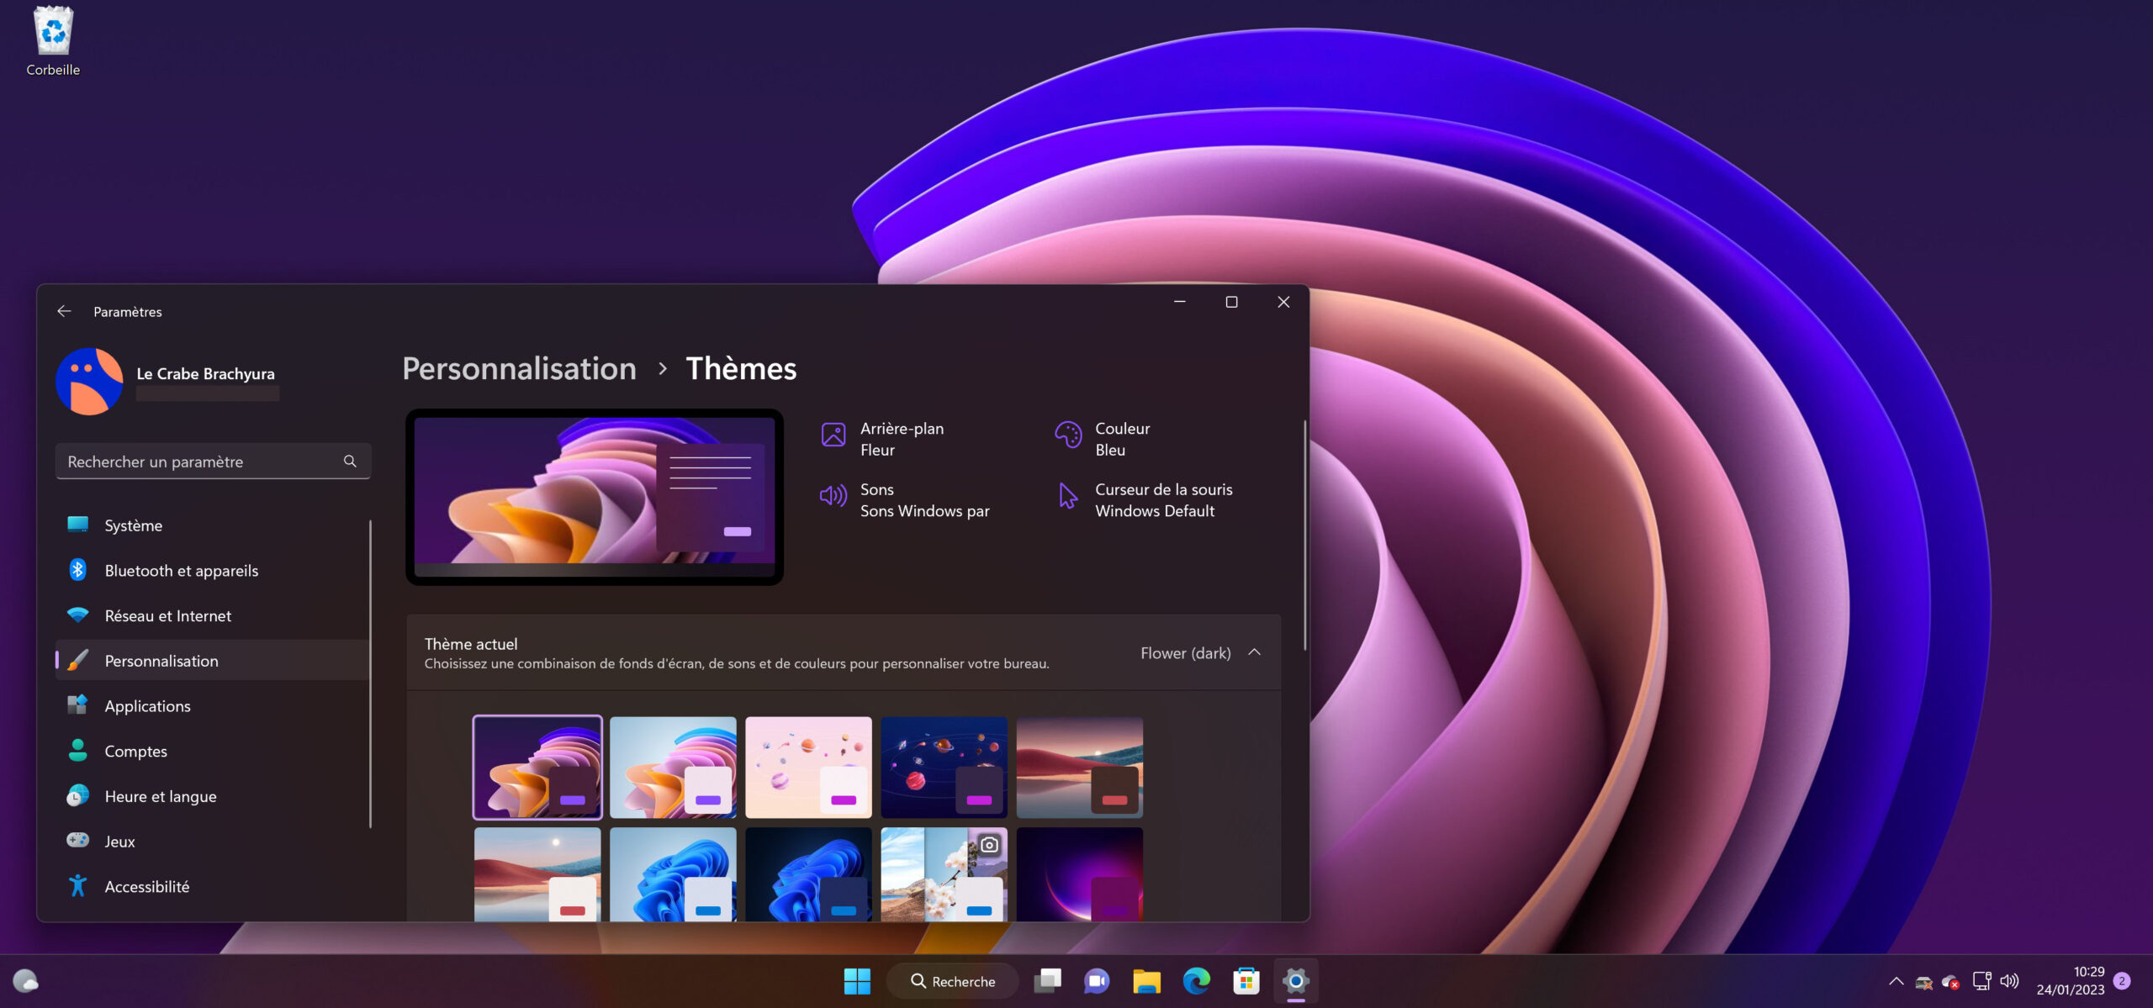Image resolution: width=2153 pixels, height=1008 pixels.
Task: Click the gamepad icon for Jeux
Action: (78, 840)
